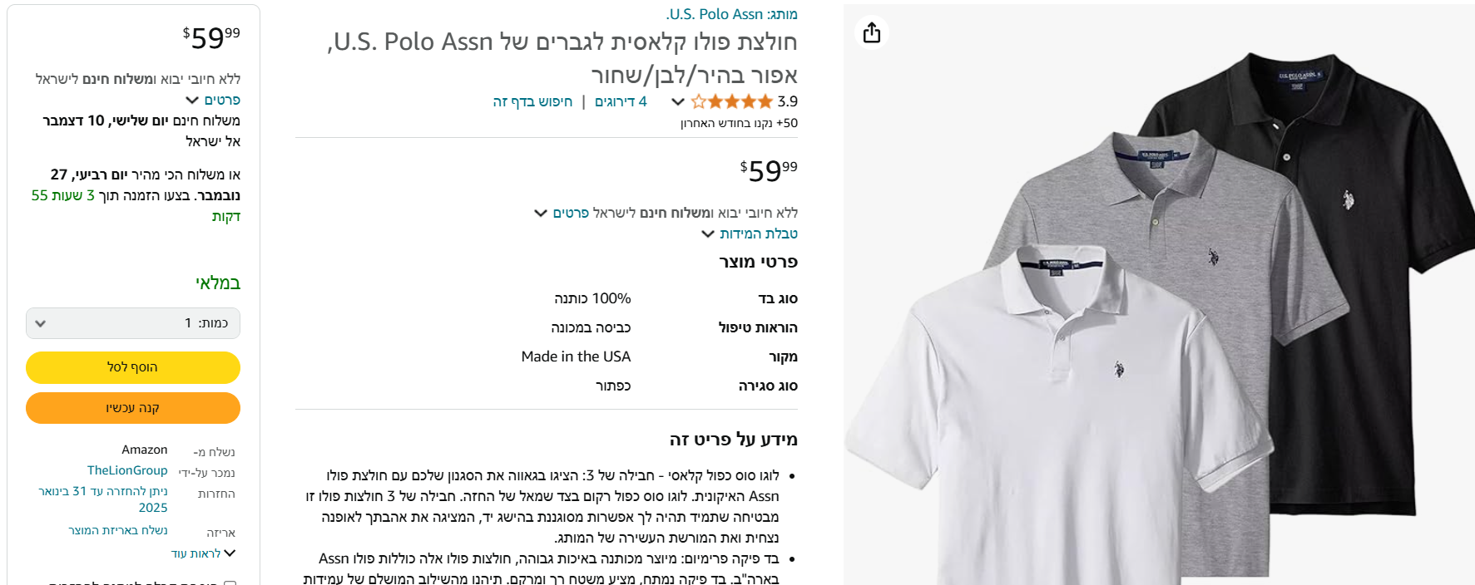
Task: Click the orange 'קנה עכשיו' button
Action: coord(133,408)
